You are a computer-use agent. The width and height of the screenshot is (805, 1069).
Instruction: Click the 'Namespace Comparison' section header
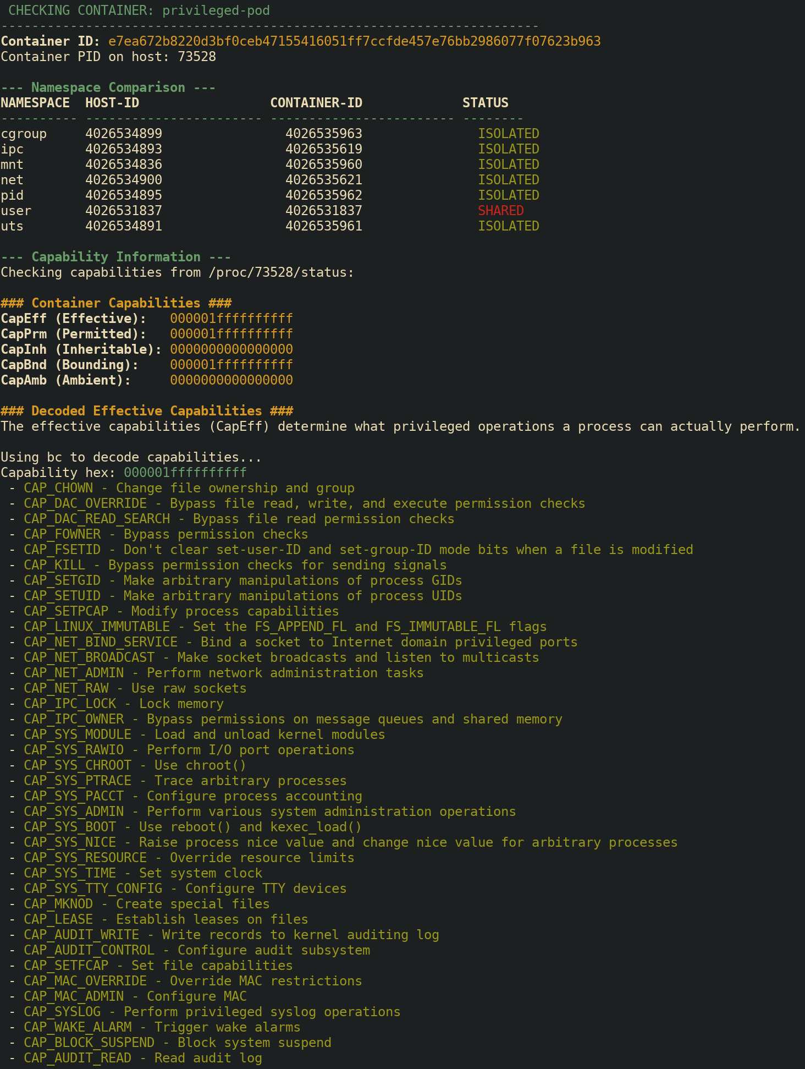108,87
